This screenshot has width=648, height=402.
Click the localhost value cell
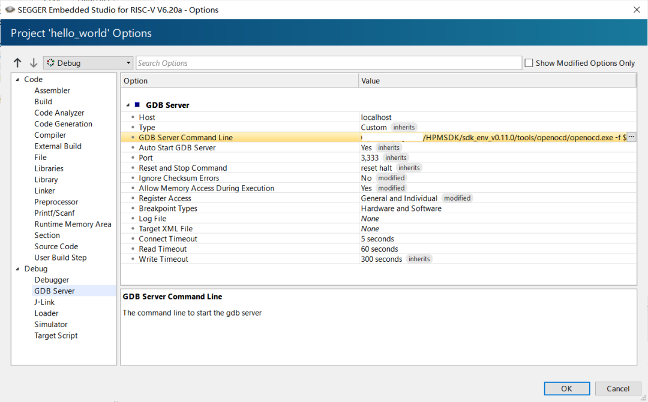click(x=376, y=117)
